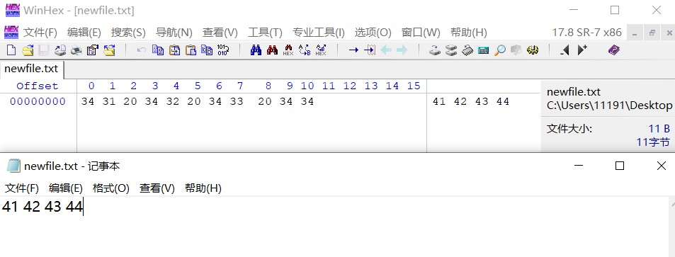Navigate Back with the left cyan arrow

[x=386, y=50]
